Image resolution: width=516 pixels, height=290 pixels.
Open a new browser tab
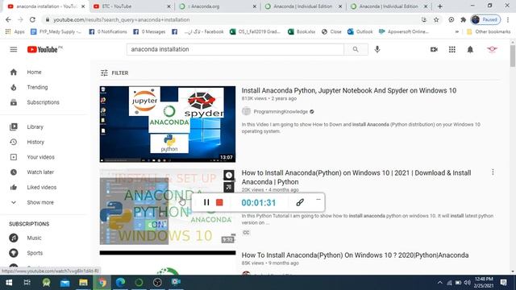(x=440, y=6)
